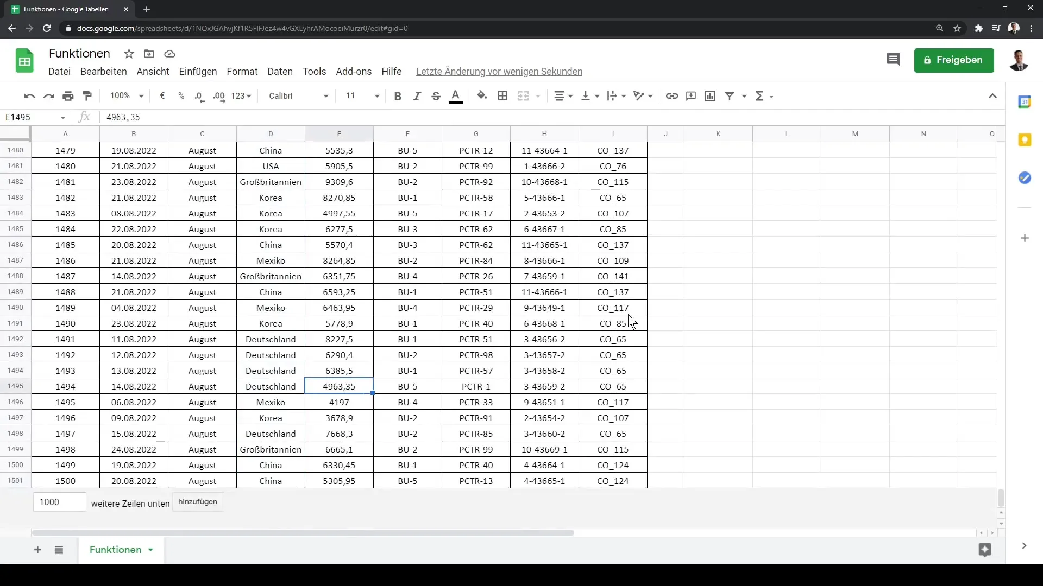Viewport: 1043px width, 586px height.
Task: Toggle strikethrough formatting
Action: click(436, 96)
